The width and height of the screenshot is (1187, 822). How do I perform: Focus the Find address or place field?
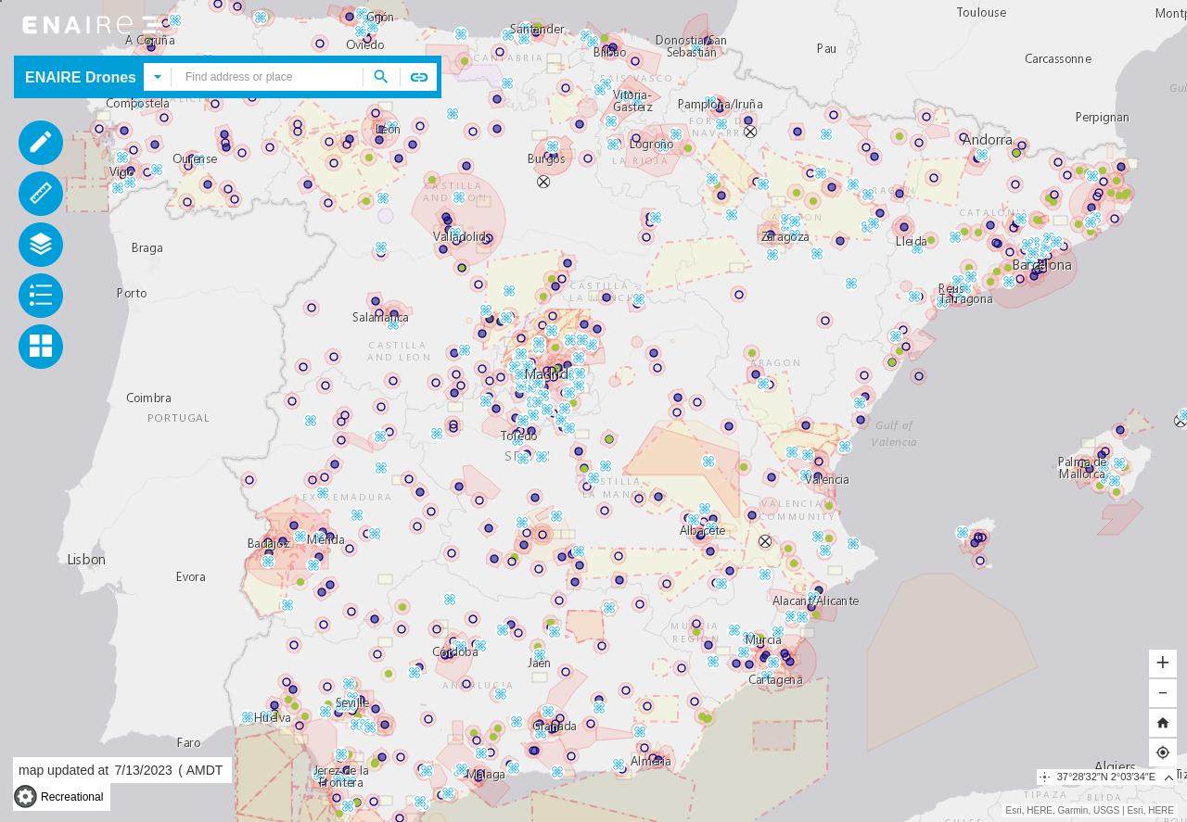(269, 77)
